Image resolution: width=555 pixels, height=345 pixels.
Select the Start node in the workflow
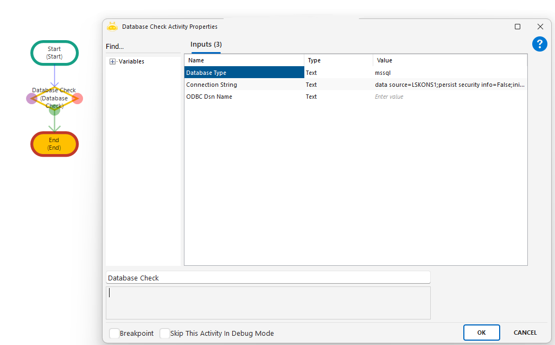[54, 53]
